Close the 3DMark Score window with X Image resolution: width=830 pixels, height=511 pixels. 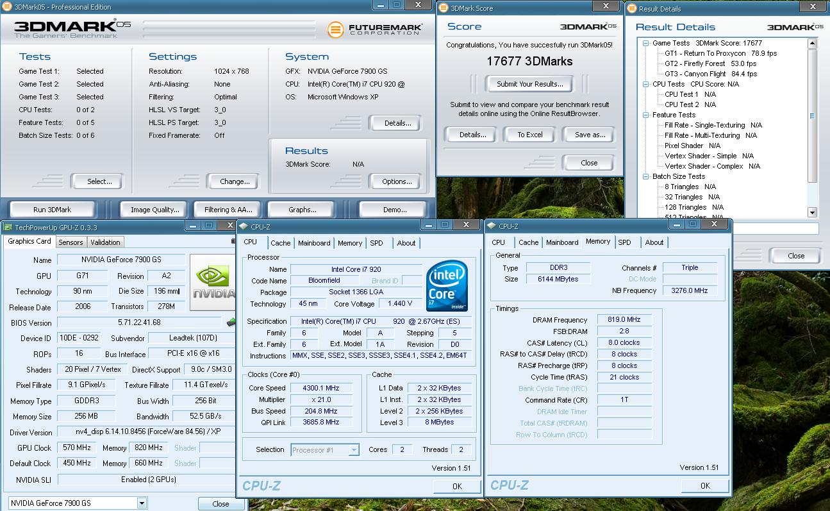(x=606, y=6)
